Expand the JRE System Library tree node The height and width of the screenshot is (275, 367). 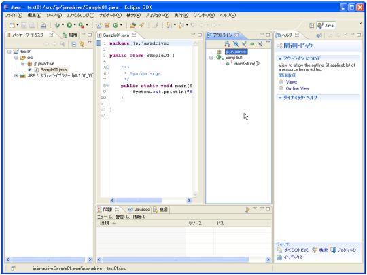click(x=16, y=76)
